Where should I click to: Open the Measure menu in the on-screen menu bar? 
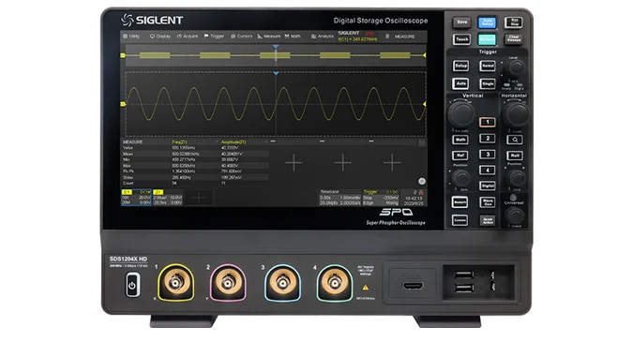coord(269,37)
